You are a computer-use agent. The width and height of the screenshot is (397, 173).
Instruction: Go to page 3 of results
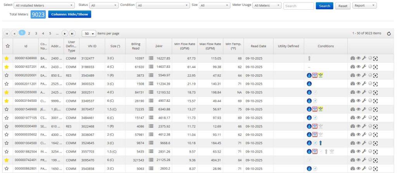pos(36,33)
